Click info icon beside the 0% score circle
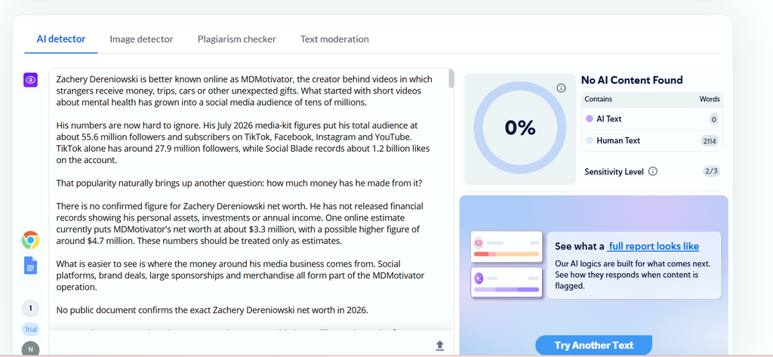Image resolution: width=773 pixels, height=357 pixels. (x=561, y=88)
